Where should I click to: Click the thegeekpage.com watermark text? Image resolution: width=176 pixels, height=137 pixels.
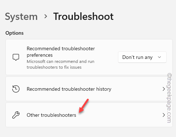pos(169,98)
